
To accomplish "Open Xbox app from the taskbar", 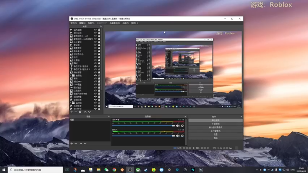I will click(x=138, y=170).
